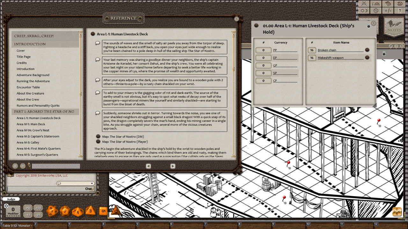Viewport: 408px width, 229px height.
Task: Click the +/- modifiers toolbar icon
Action: pyautogui.click(x=388, y=10)
